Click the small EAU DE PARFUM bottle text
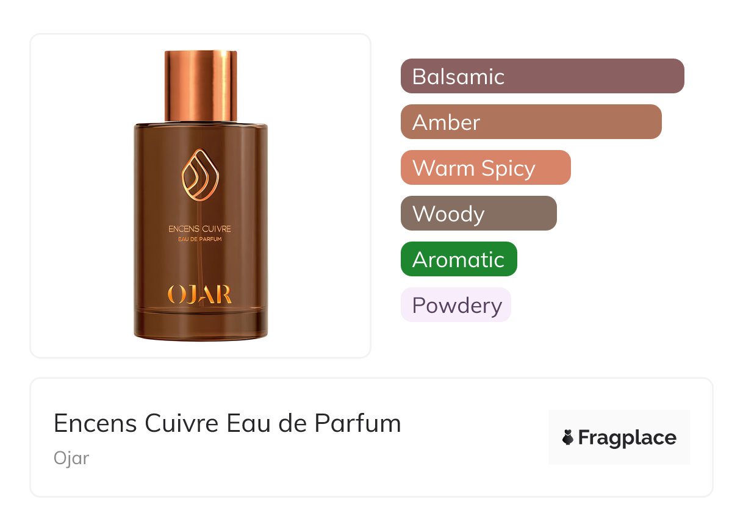 tap(201, 239)
